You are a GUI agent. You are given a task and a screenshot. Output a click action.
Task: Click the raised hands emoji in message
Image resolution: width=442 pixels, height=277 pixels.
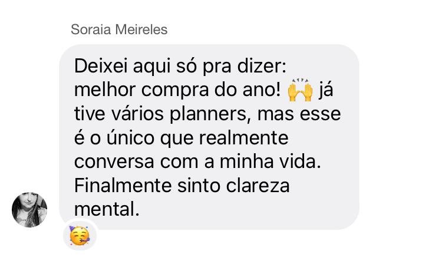pyautogui.click(x=300, y=90)
